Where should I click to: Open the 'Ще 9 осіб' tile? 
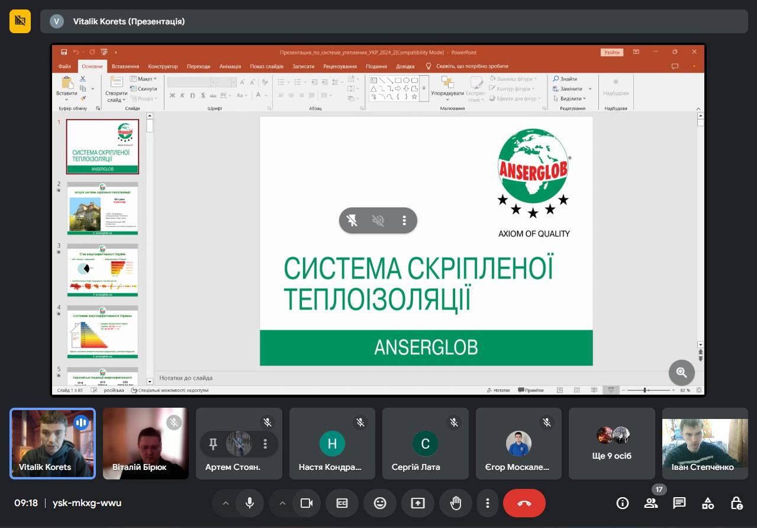click(612, 443)
